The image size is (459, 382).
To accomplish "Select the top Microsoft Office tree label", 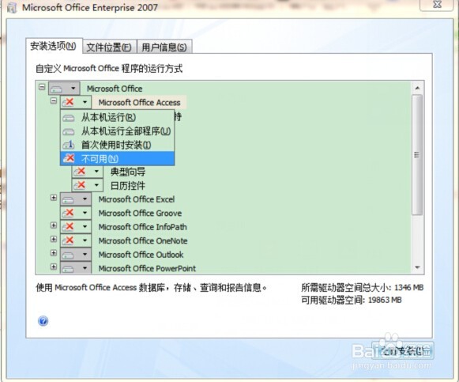I will pos(115,89).
